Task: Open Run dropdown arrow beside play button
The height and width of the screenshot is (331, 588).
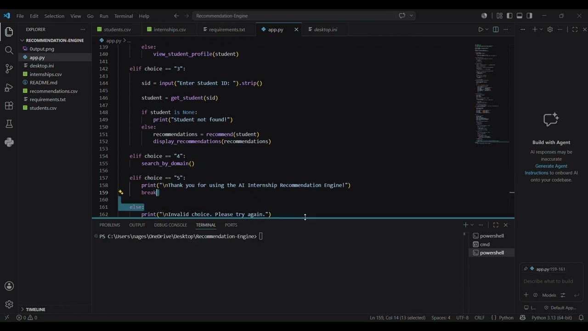Action: pyautogui.click(x=487, y=29)
